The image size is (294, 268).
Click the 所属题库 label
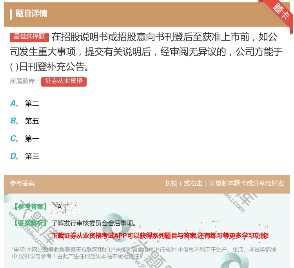[x=24, y=81]
